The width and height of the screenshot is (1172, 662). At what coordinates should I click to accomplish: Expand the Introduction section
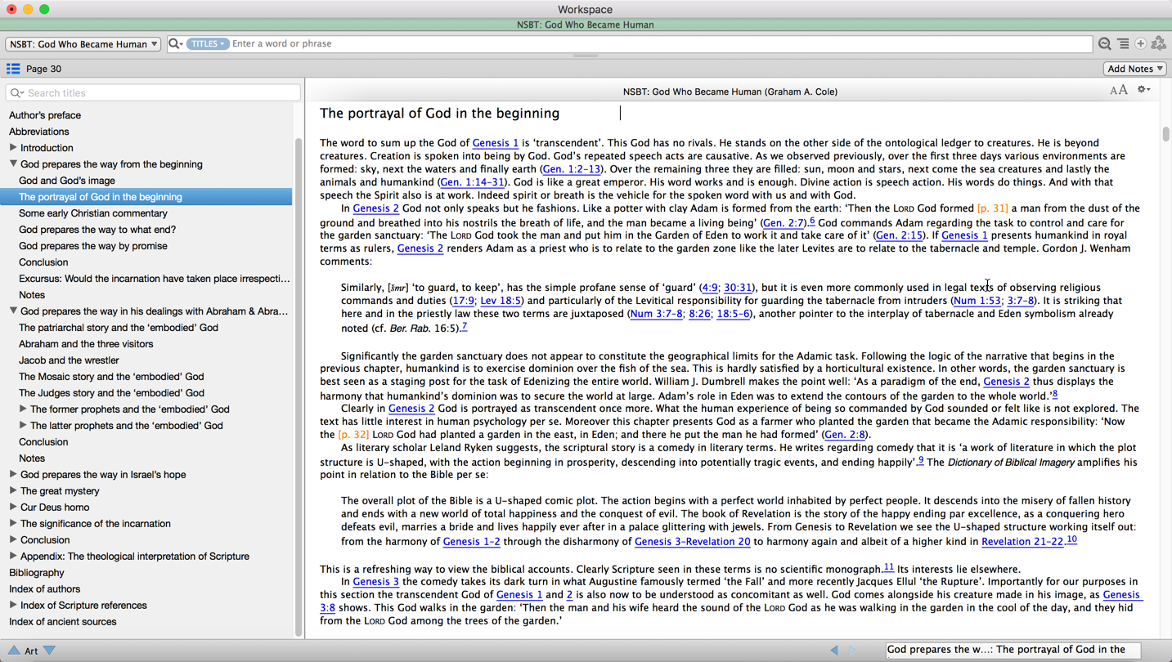coord(13,148)
